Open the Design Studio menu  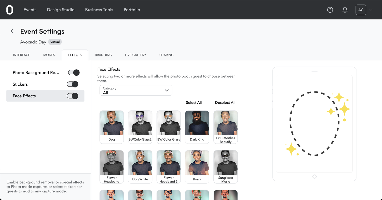pos(61,10)
